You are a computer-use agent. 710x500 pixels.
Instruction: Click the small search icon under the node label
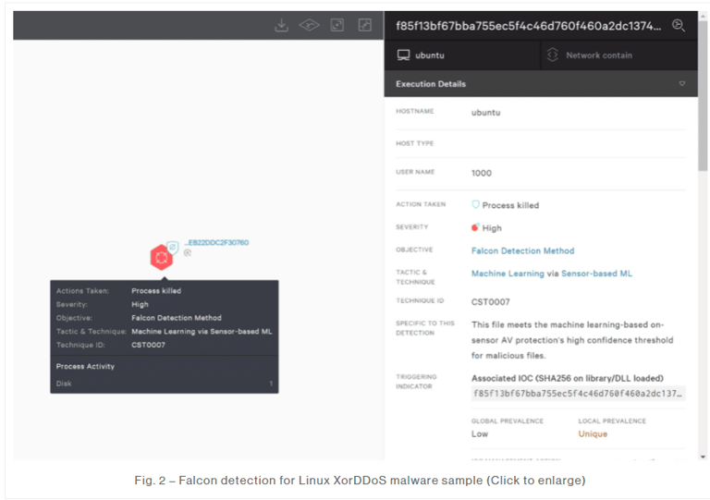(x=188, y=252)
